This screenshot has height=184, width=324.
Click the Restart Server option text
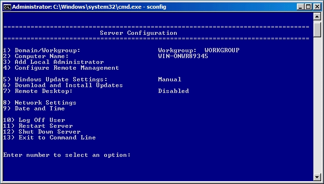tap(46, 126)
